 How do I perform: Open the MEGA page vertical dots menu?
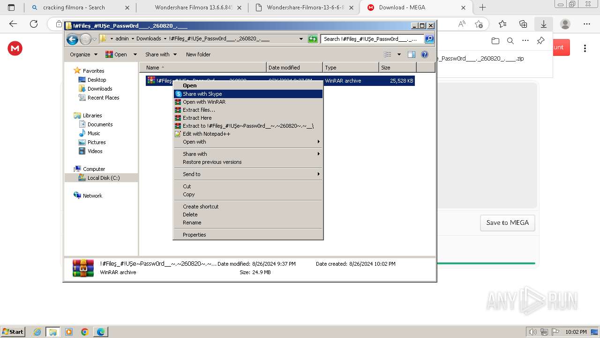[585, 48]
